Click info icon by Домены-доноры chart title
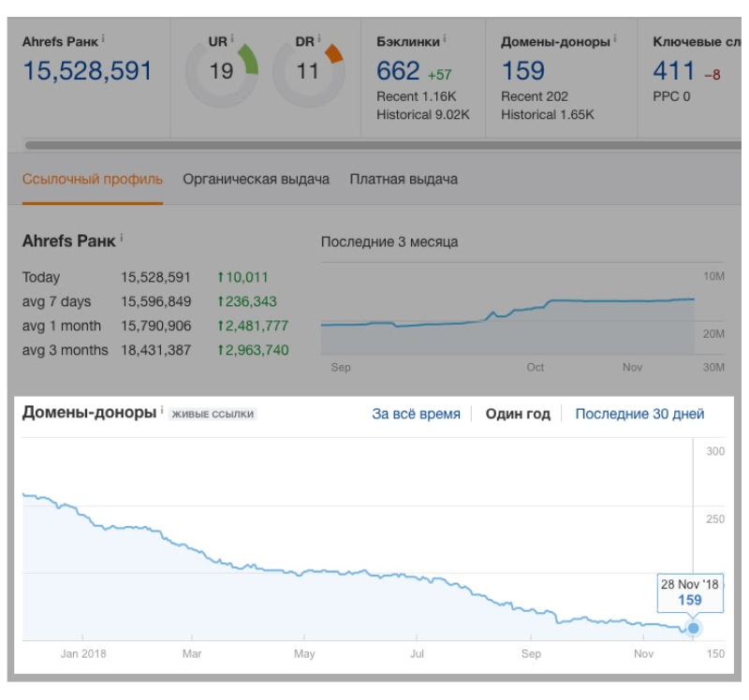Screen dimensions: 749x700 pyautogui.click(x=162, y=411)
